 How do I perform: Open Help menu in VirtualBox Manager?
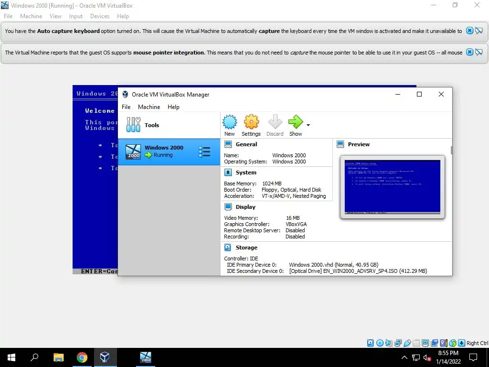point(173,107)
